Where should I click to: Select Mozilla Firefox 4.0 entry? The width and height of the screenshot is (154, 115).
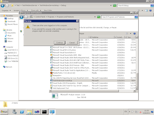coord(93,73)
